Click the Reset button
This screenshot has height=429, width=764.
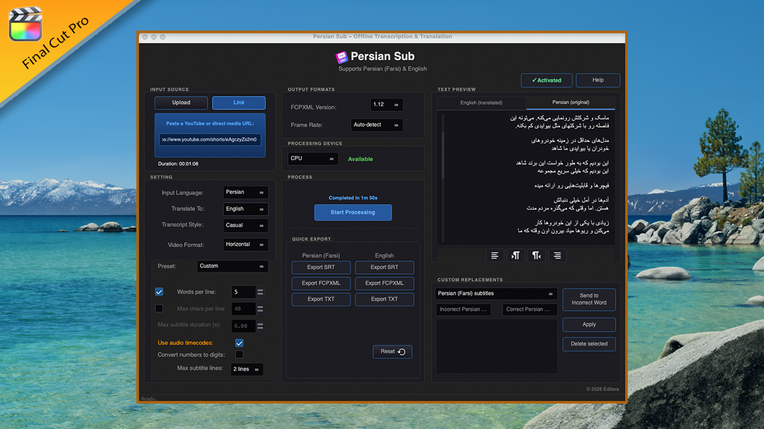coord(392,351)
